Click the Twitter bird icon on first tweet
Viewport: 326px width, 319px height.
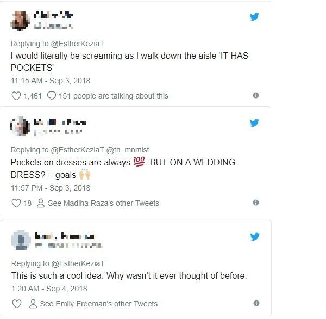pos(254,17)
